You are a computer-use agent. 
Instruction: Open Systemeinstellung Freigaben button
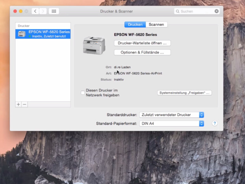click(x=184, y=93)
